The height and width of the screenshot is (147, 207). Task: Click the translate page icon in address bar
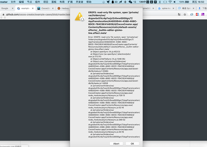pos(179,14)
